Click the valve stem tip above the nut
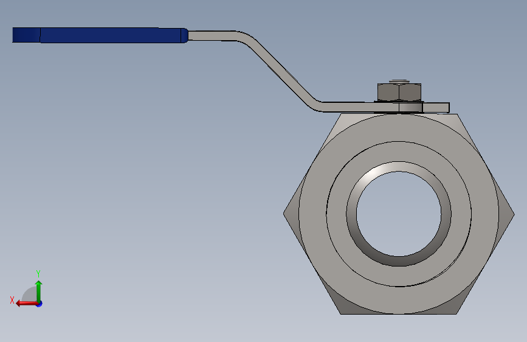Viewport: 527px width, 342px height. coord(399,81)
